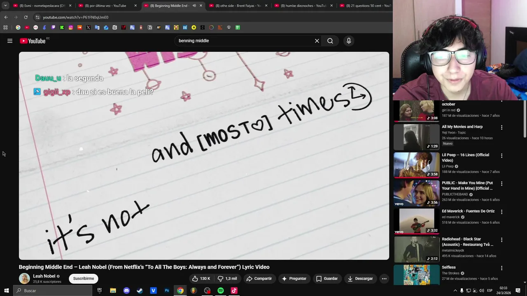Open options for 'All My Movies and Harp'
527x296 pixels.
(501, 127)
